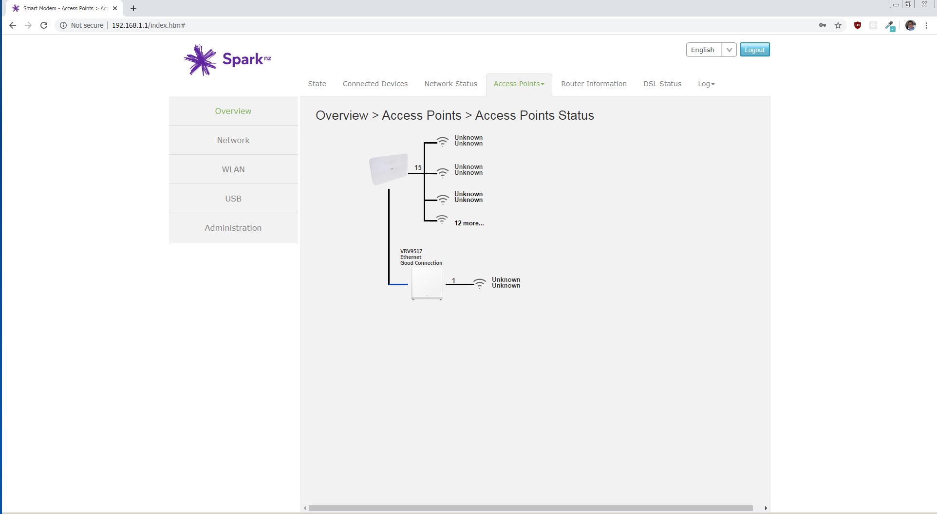Reload the router page
The width and height of the screenshot is (937, 514).
pyautogui.click(x=44, y=25)
